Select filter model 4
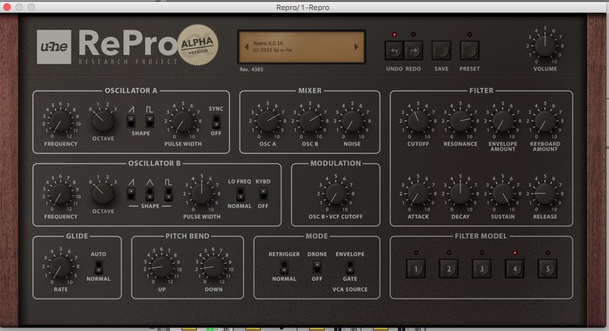The image size is (609, 331). [x=515, y=269]
